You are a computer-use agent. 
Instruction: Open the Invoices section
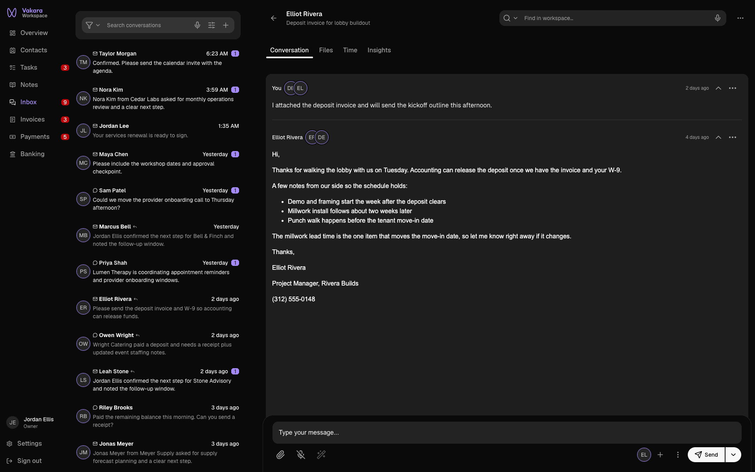(x=38, y=120)
